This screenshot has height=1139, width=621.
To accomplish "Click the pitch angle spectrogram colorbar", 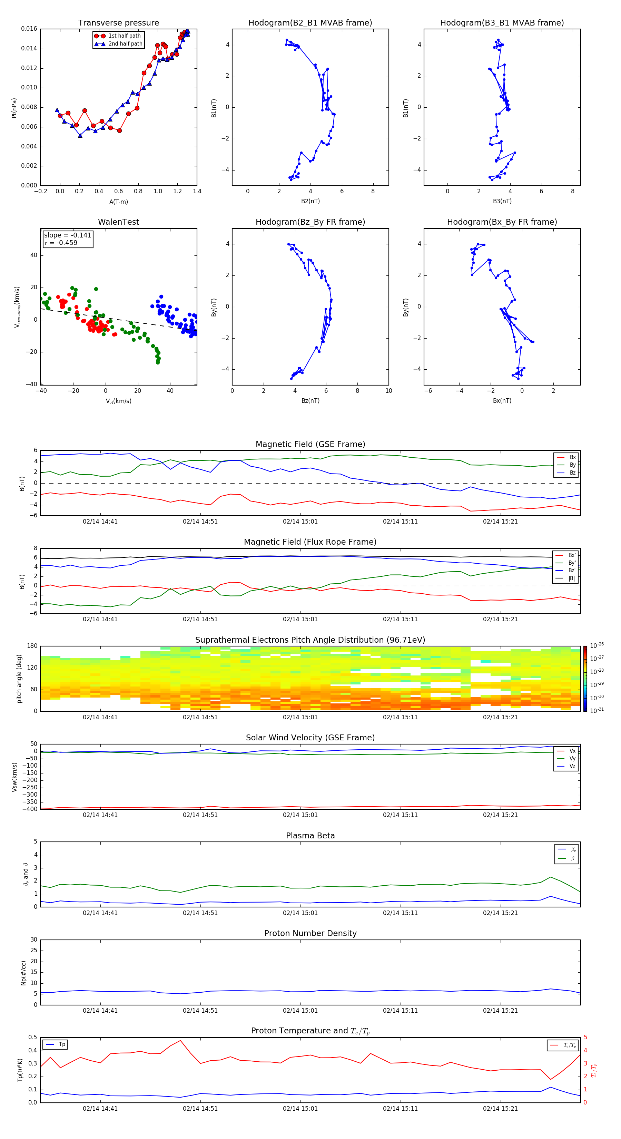I will pos(585,679).
